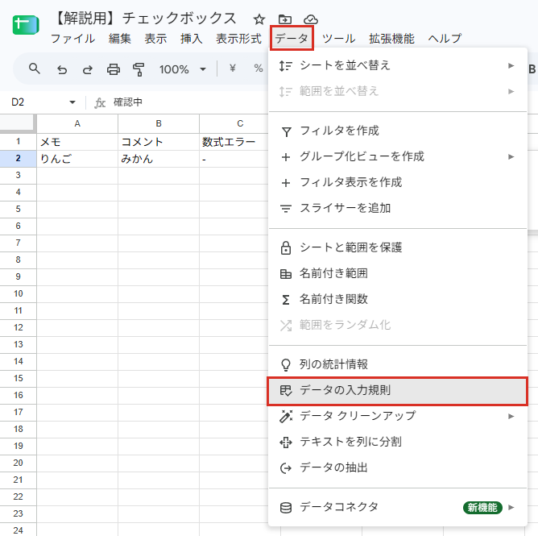Click the lightbulb column stats icon
Image resolution: width=538 pixels, height=536 pixels.
(x=286, y=365)
